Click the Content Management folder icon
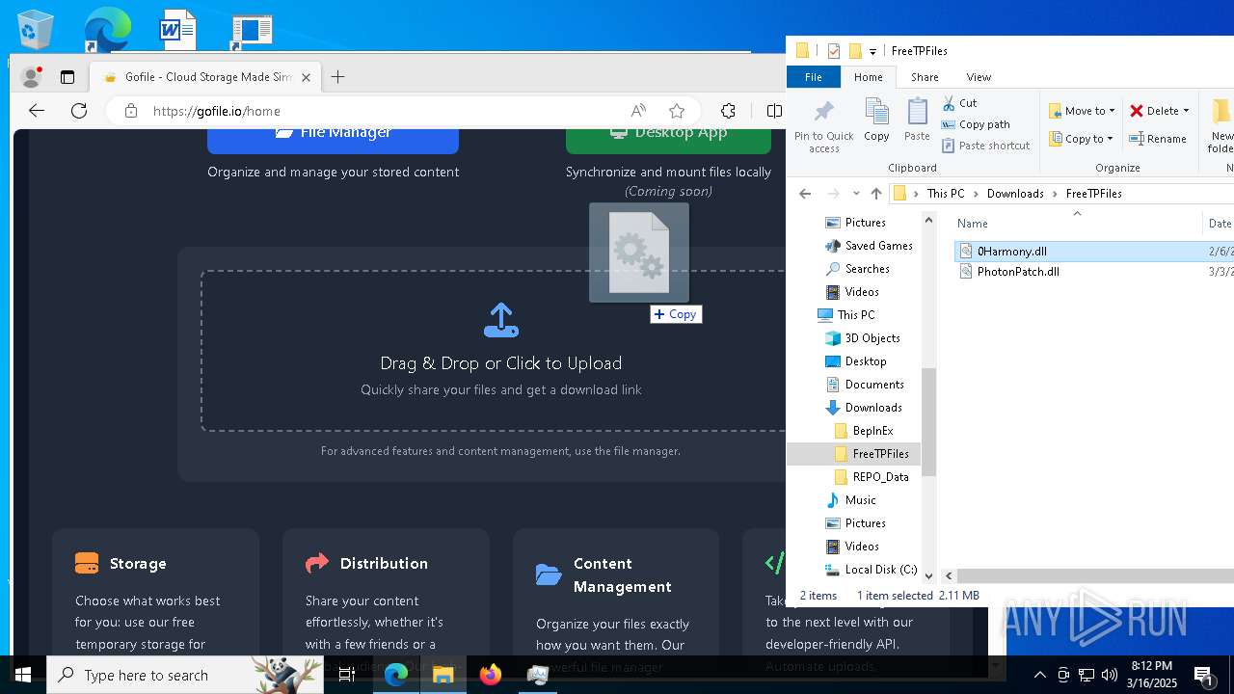The image size is (1234, 694). [x=549, y=574]
